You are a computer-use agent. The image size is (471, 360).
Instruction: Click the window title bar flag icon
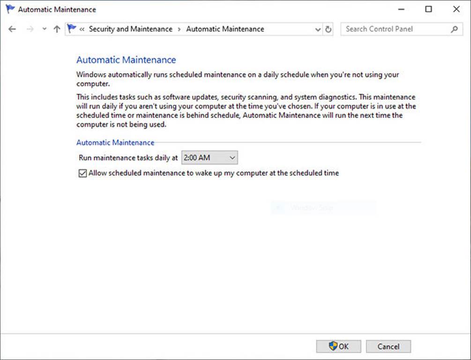(9, 9)
